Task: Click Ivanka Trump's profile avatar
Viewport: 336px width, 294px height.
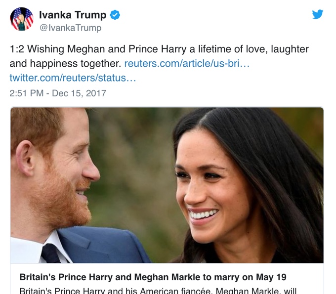Action: pos(22,20)
